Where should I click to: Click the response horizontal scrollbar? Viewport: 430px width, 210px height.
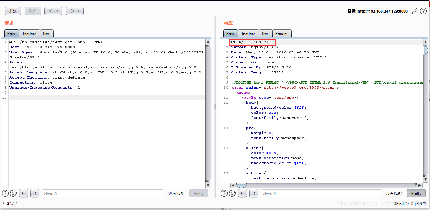point(325,185)
